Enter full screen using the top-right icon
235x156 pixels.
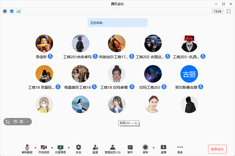(x=229, y=11)
